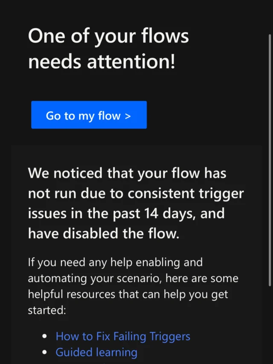Click the word "Triggers" in the first link
273x364 pixels.
[170, 336]
